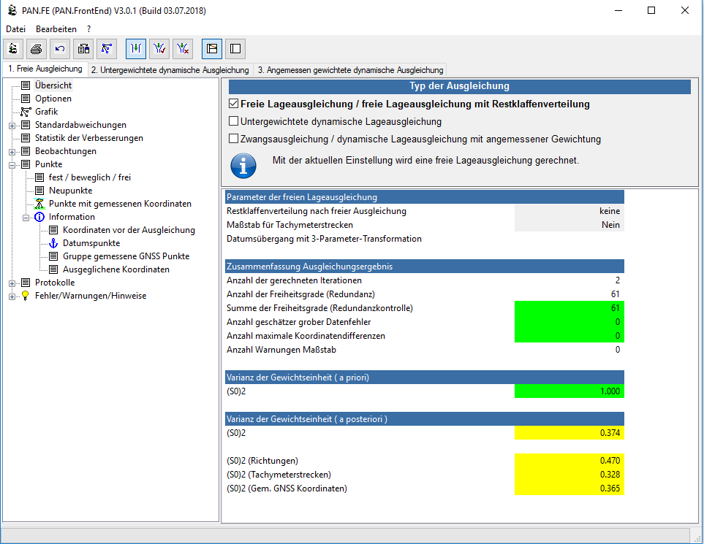Image resolution: width=704 pixels, height=544 pixels.
Task: Tick the Zwangsausgleichung checkbox
Action: point(233,139)
